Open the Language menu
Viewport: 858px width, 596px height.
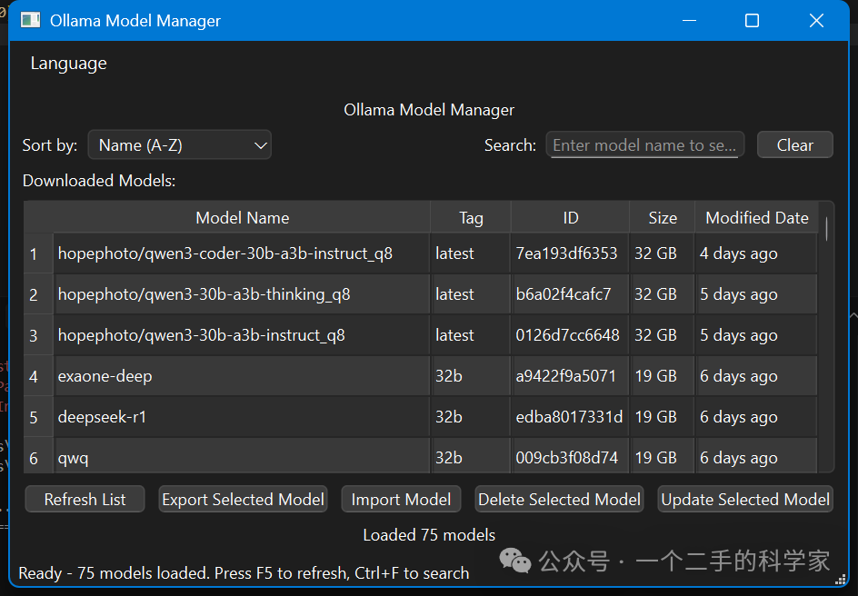pyautogui.click(x=68, y=64)
